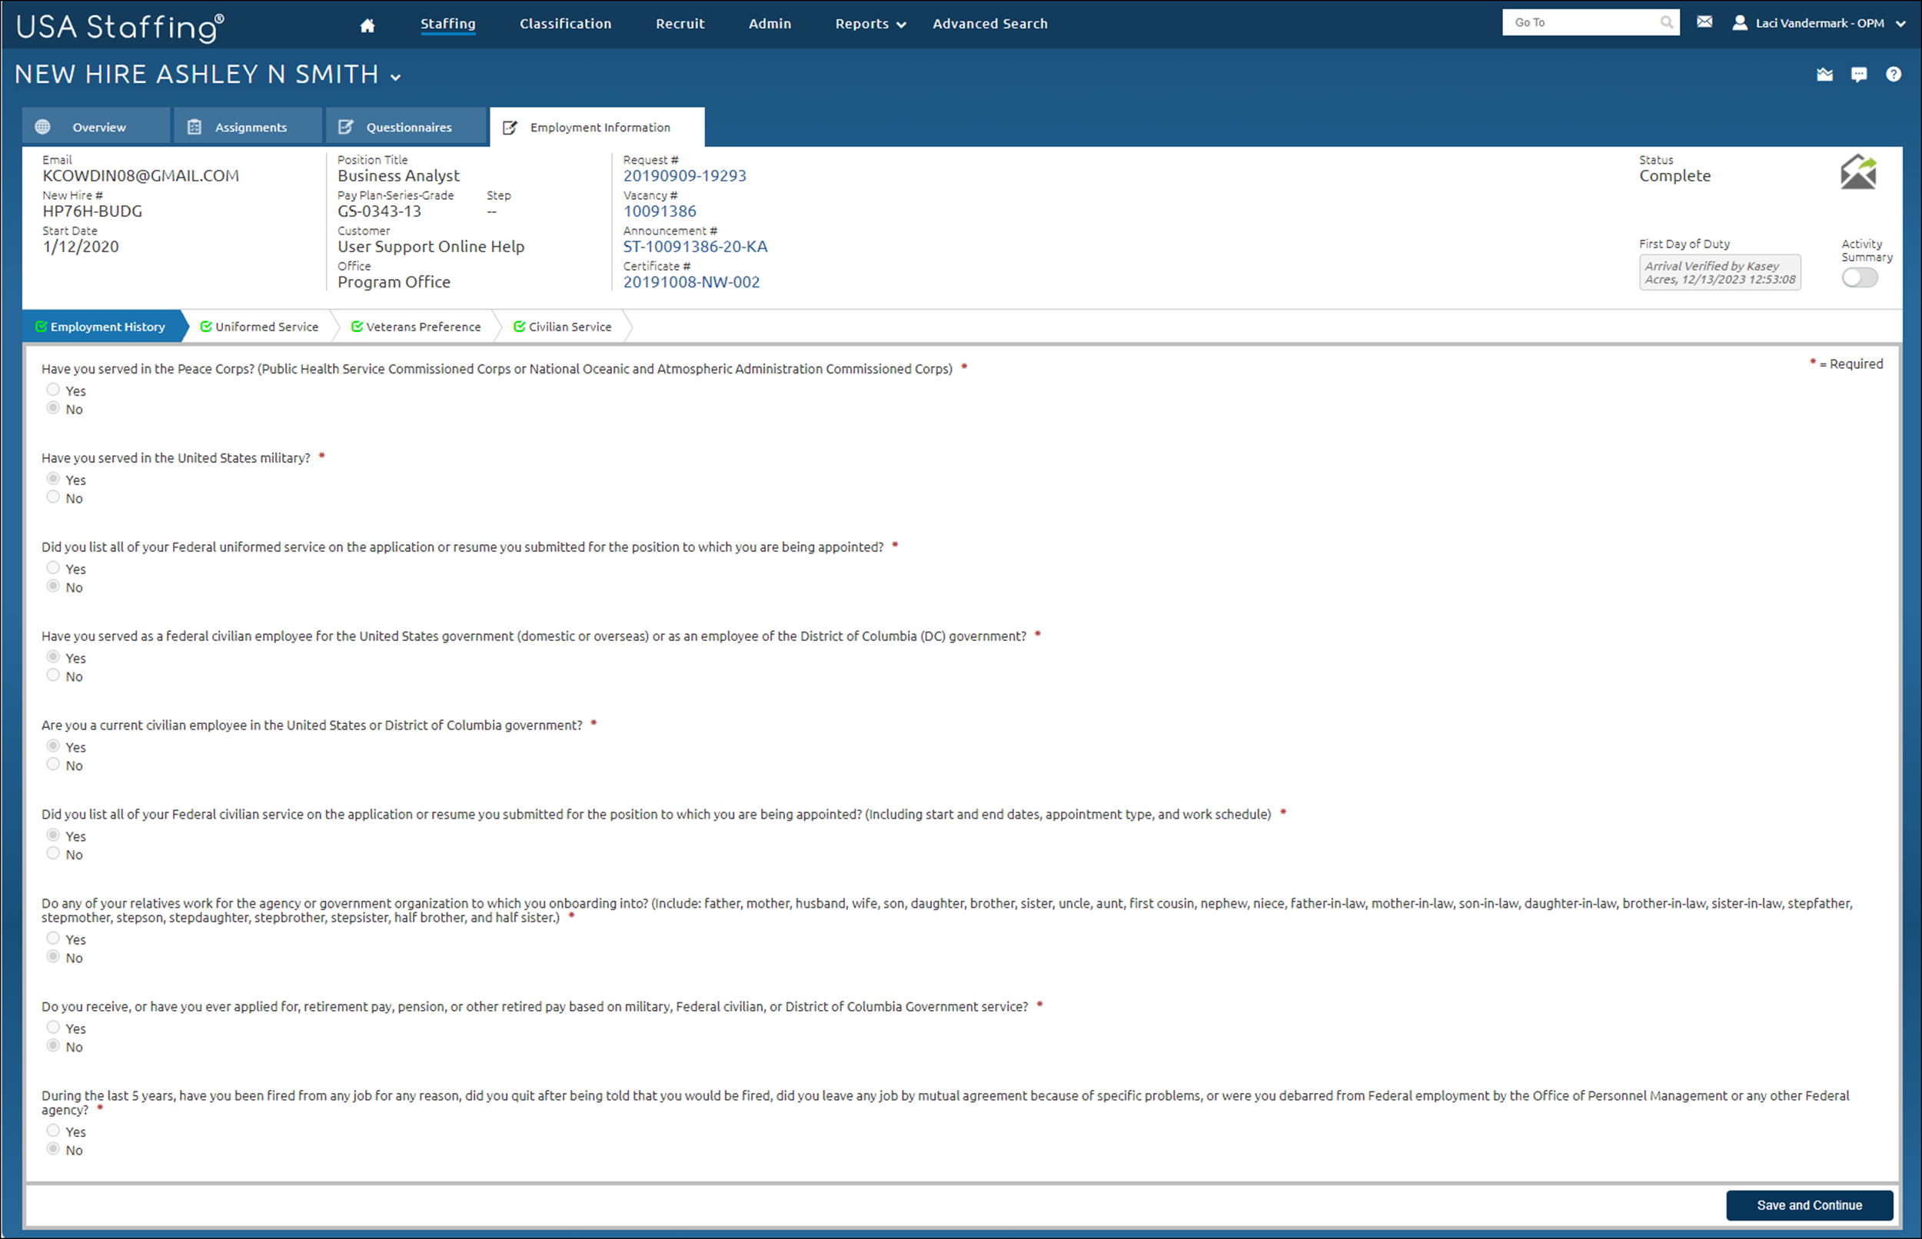Viewport: 1922px width, 1239px height.
Task: Click the open envelope icon left of the chat bubble
Action: point(1824,75)
